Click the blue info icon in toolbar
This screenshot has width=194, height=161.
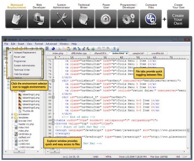pyautogui.click(x=114, y=48)
